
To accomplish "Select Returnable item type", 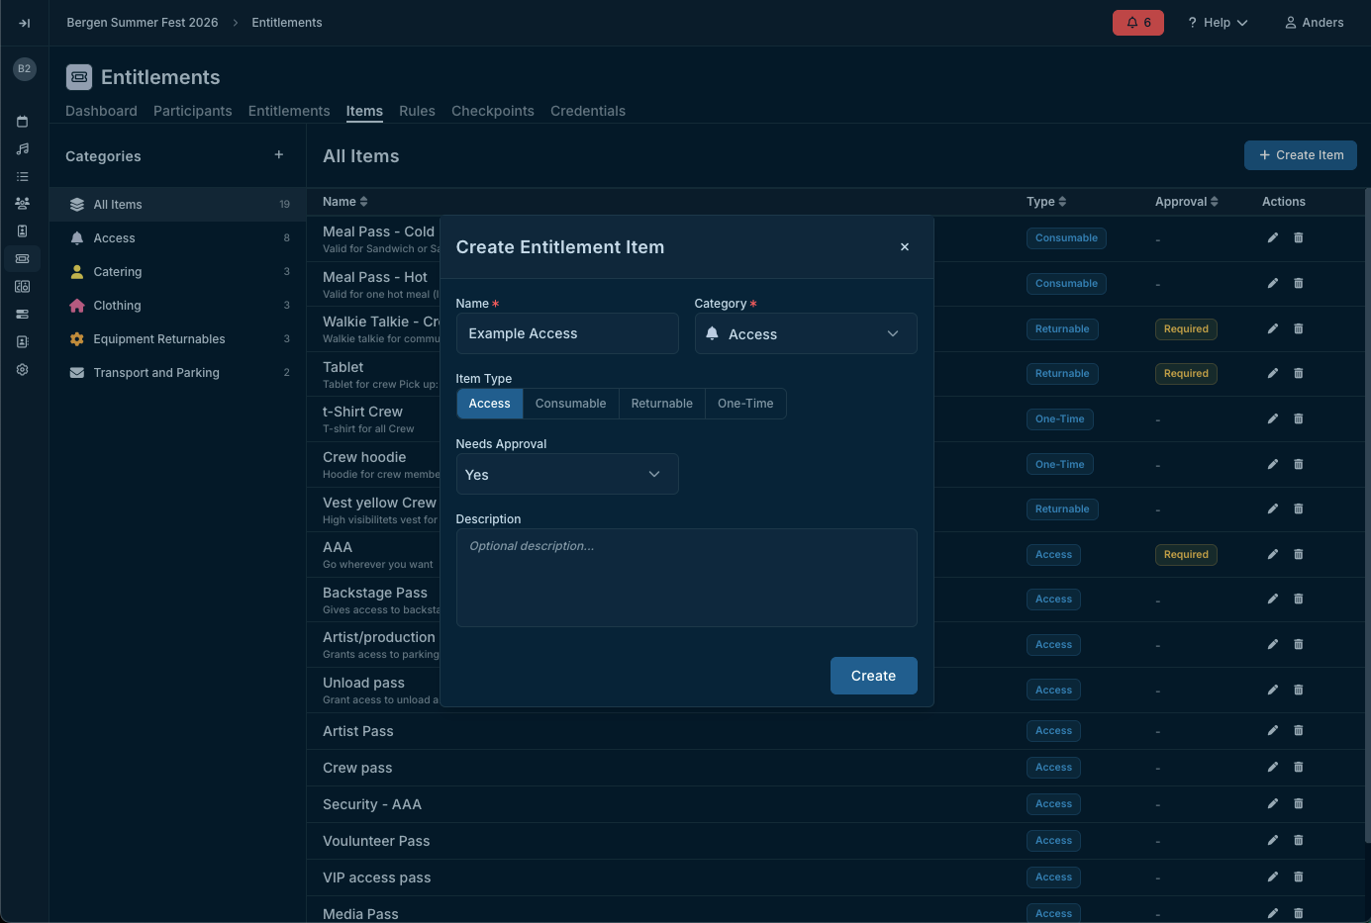I will pos(661,404).
